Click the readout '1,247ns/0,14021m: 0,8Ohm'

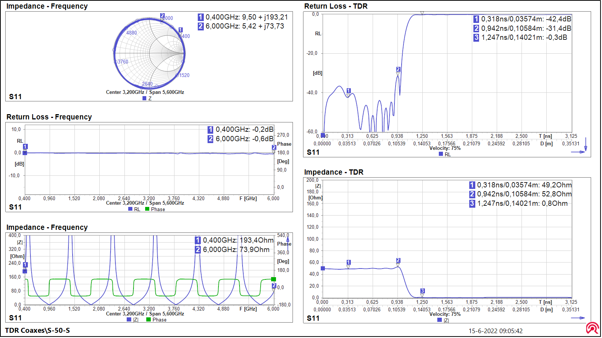[522, 204]
